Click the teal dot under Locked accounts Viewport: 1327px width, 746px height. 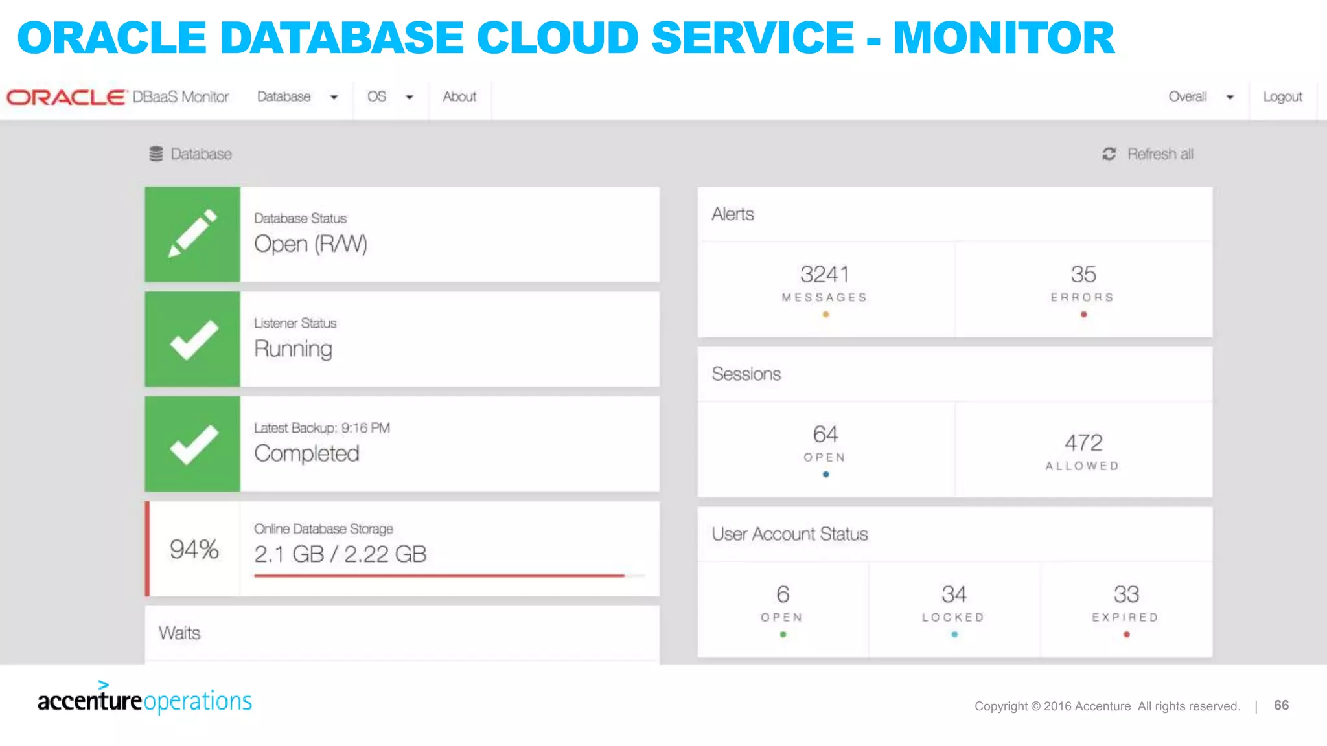(954, 635)
